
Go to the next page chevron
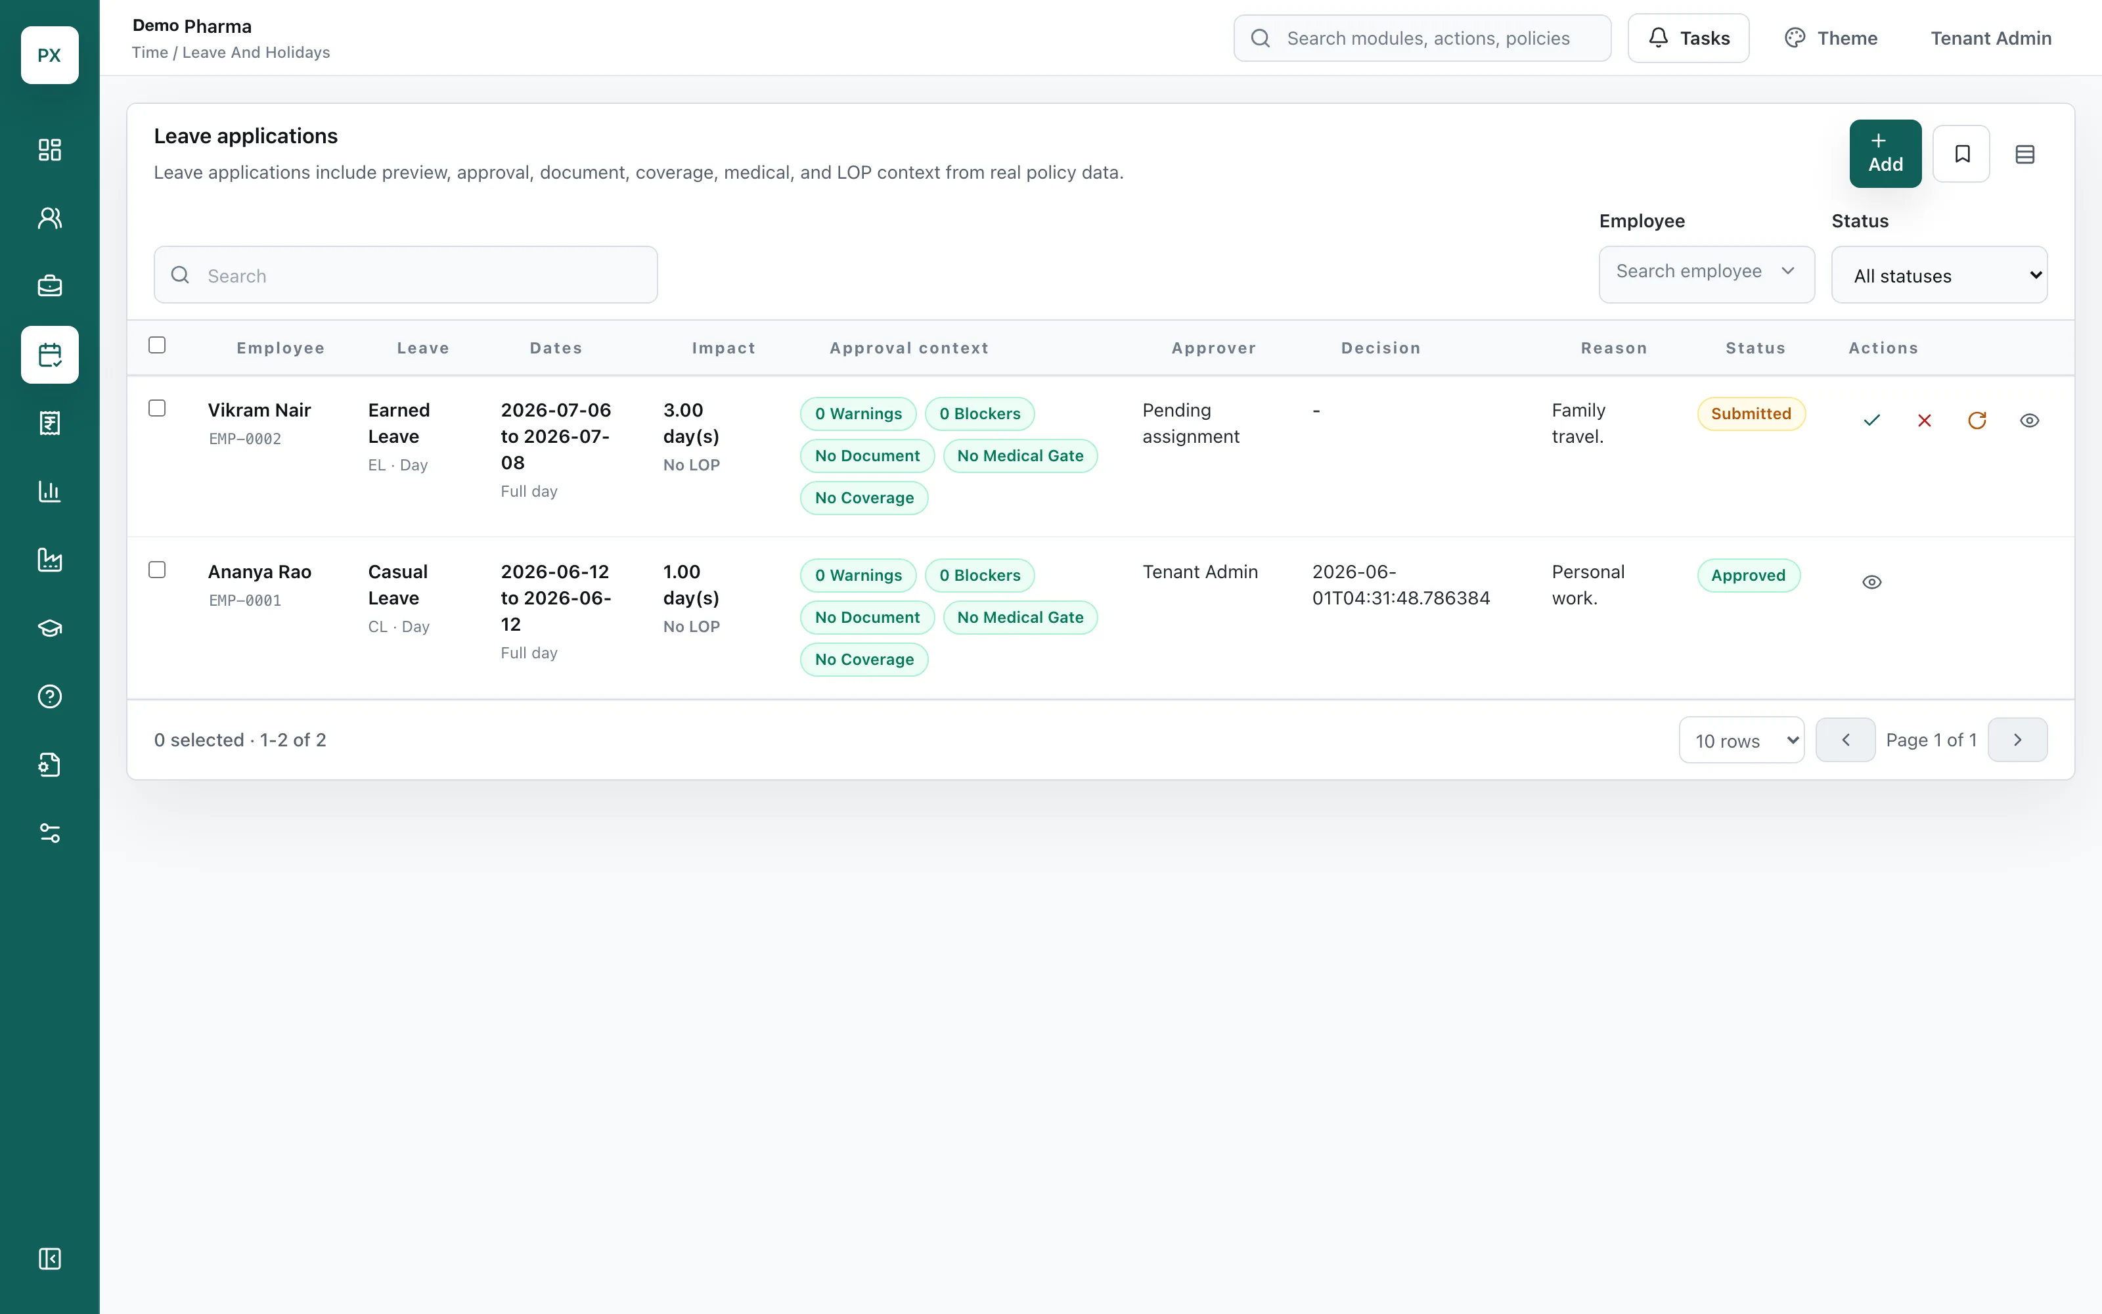point(2017,740)
